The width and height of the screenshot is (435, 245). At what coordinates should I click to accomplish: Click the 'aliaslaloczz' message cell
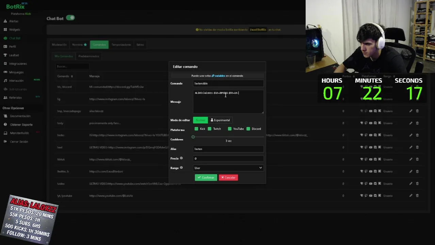pyautogui.click(x=96, y=111)
